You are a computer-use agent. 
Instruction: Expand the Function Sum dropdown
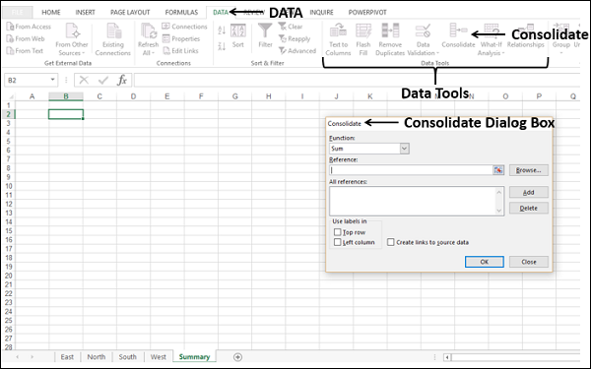[x=404, y=149]
